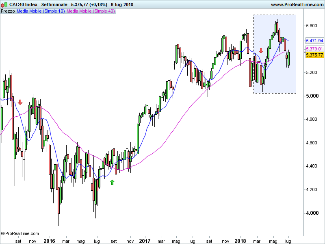Click the CAC40 Index title
This screenshot has width=325, height=244.
click(x=24, y=4)
